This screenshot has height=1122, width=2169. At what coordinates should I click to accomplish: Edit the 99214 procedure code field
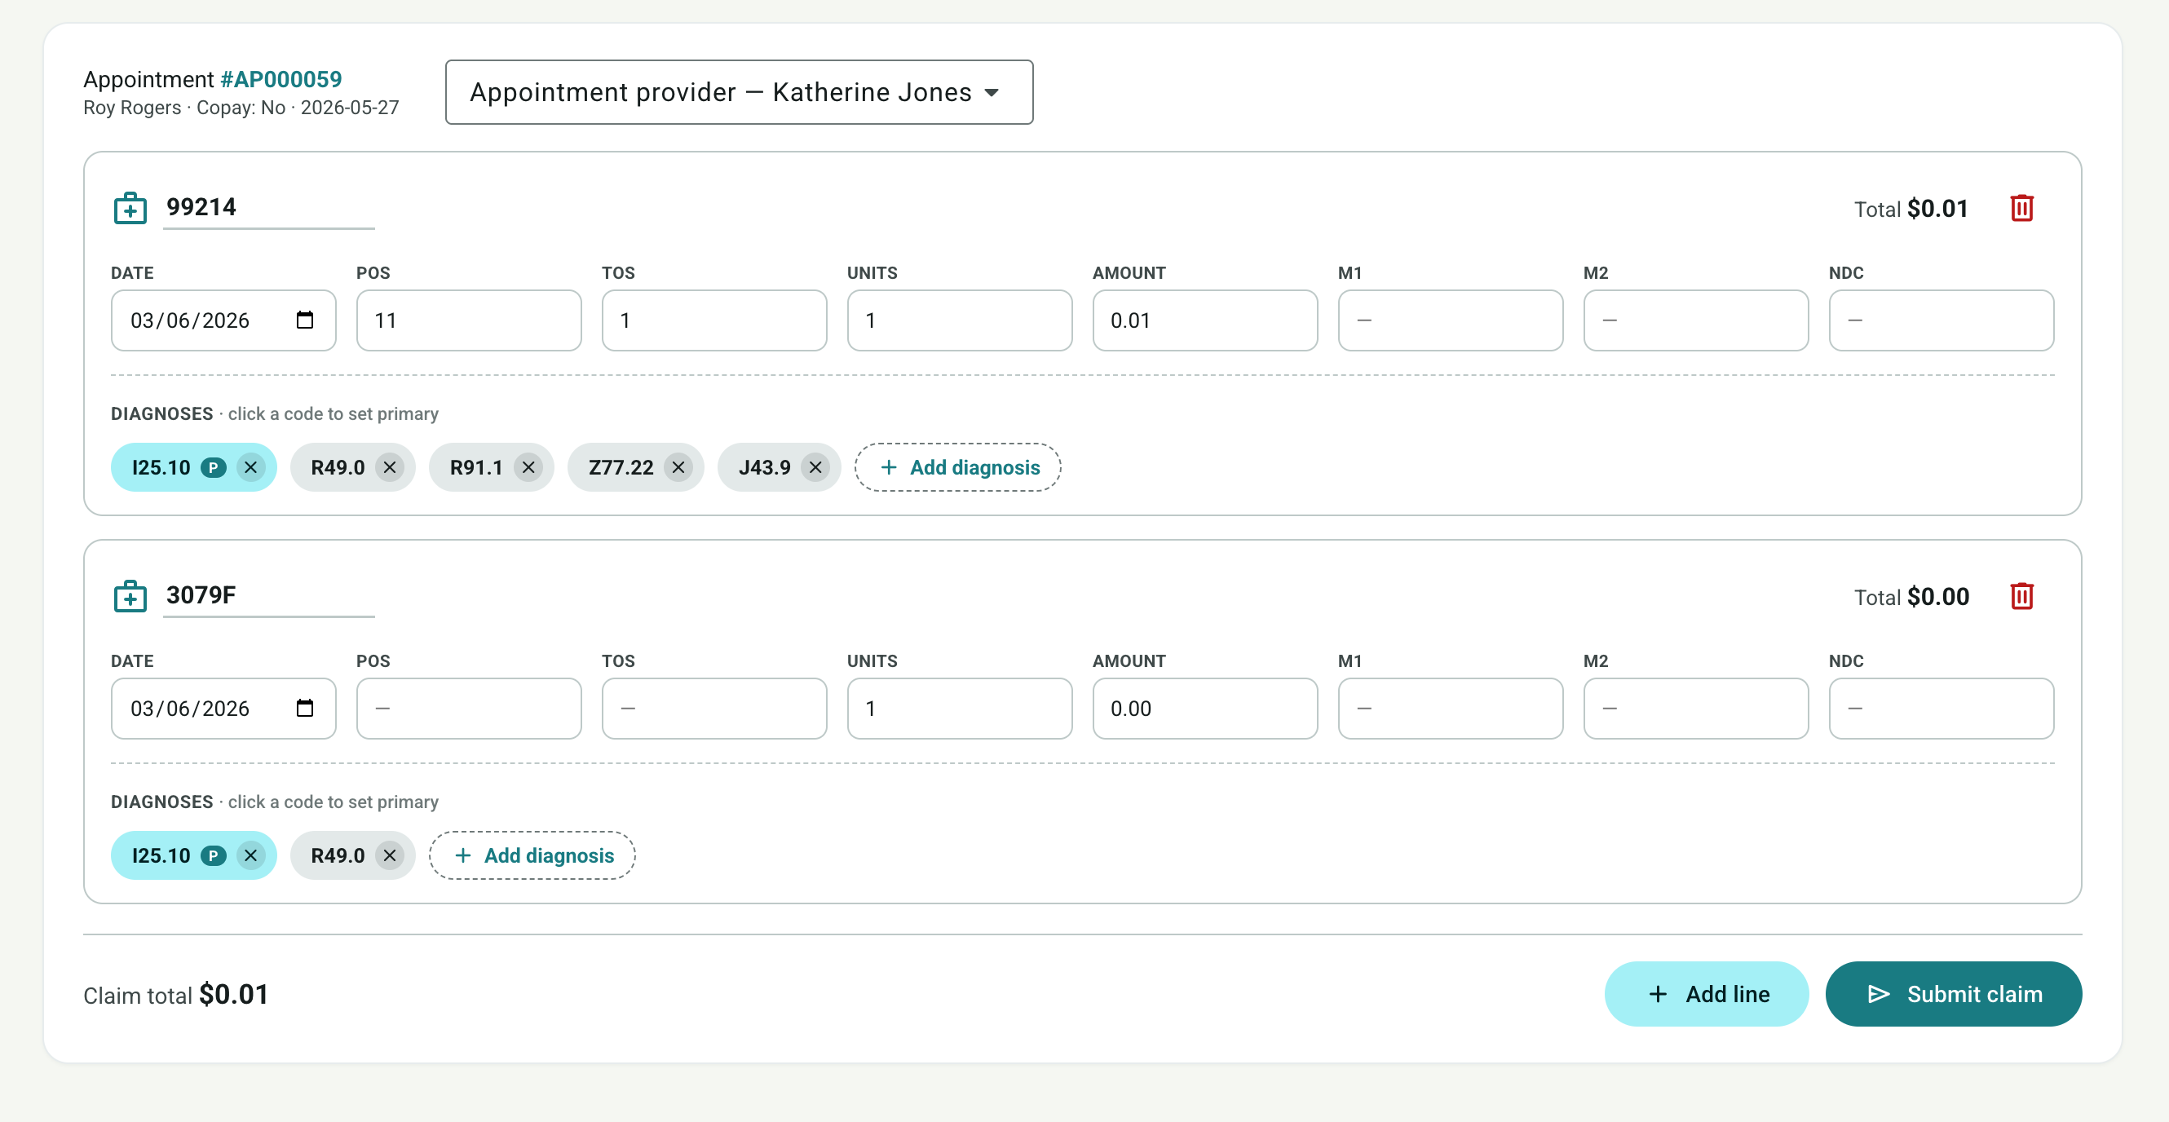[x=268, y=208]
